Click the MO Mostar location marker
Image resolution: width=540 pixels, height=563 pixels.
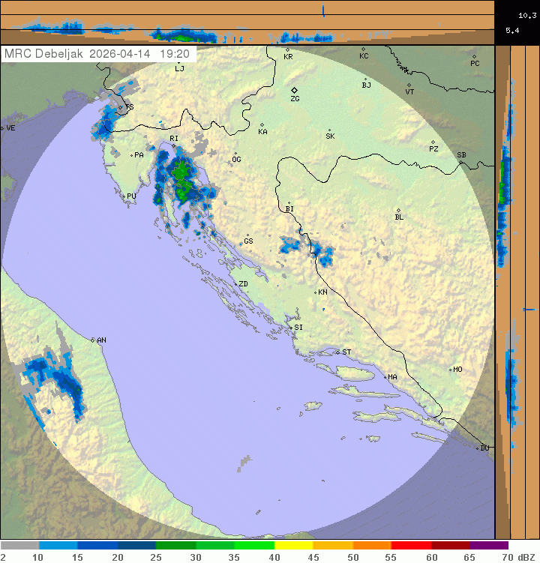click(x=451, y=370)
